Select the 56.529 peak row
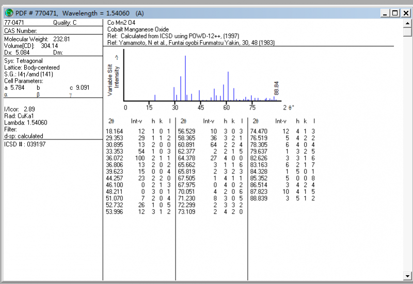The image size is (413, 284). pos(211,131)
